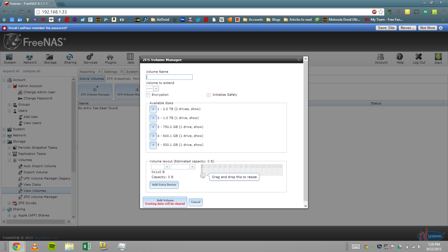Add the 750.2 GB disk with plus
The image size is (448, 252).
click(153, 127)
